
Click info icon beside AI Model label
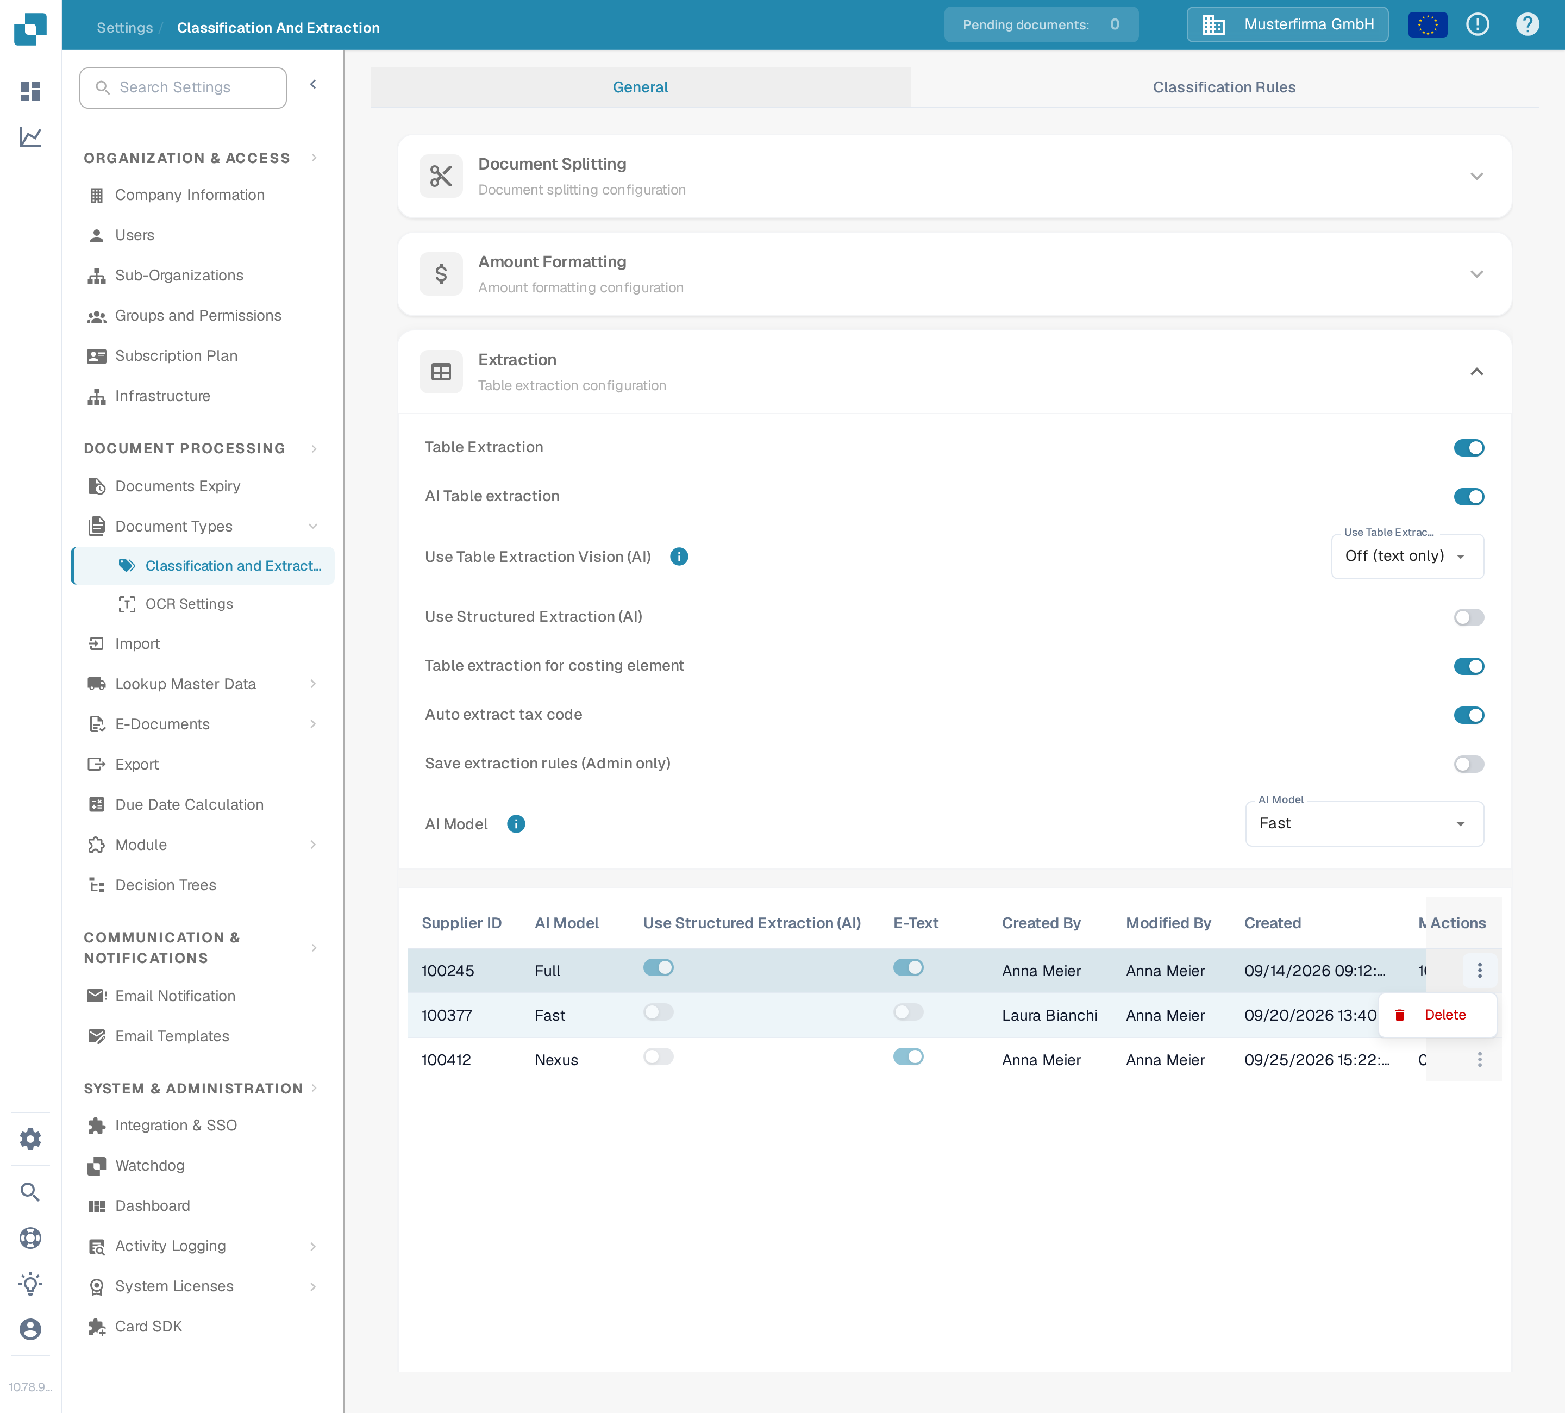pyautogui.click(x=516, y=824)
